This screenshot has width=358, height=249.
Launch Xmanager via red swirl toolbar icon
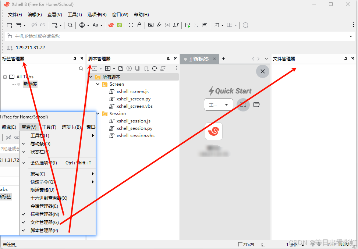click(111, 25)
